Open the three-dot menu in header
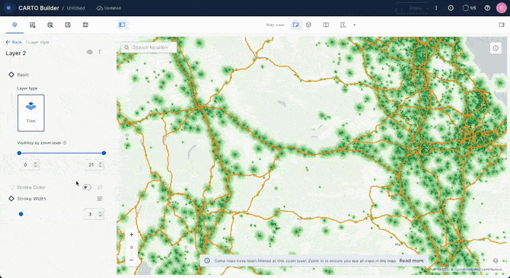510x278 pixels. pos(436,8)
